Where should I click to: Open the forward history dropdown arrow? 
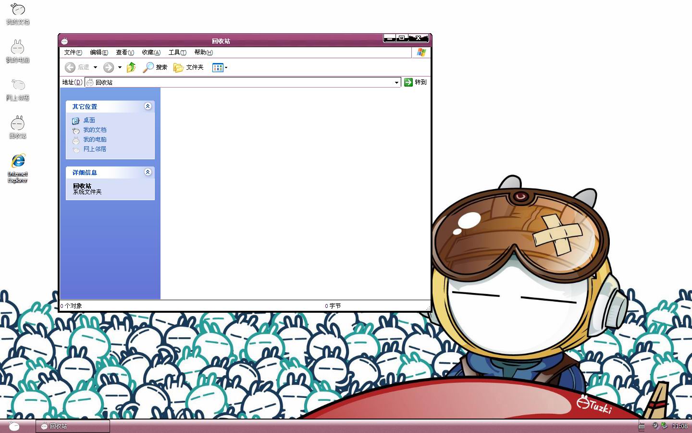[120, 67]
